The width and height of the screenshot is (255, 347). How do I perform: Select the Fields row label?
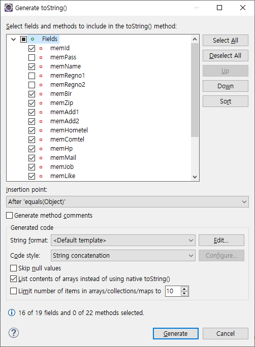(50, 39)
